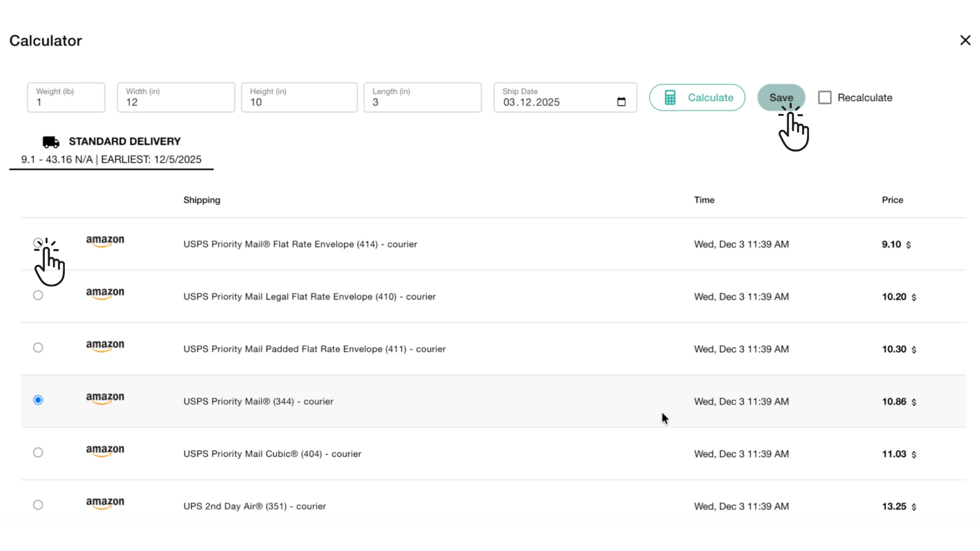
Task: Click the Amazon logo beside Legal Flat Rate Envelope
Action: coord(105,294)
